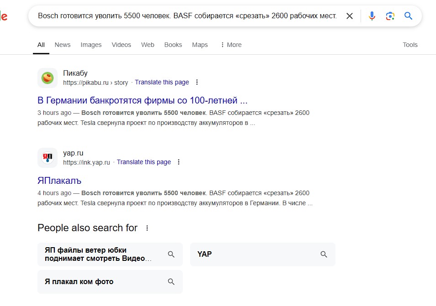The image size is (436, 306).
Task: Switch to the Maps tab
Action: click(x=200, y=45)
